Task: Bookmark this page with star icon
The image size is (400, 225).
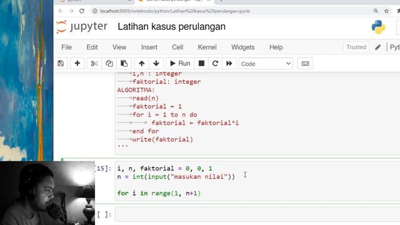Action: (386, 11)
